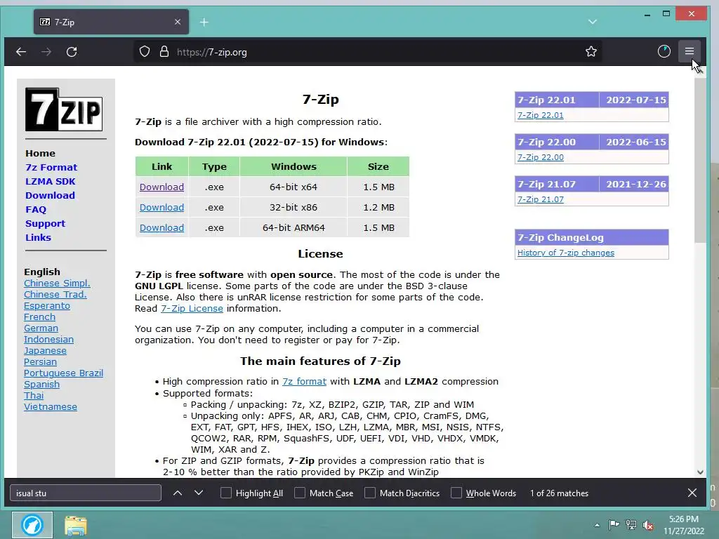The height and width of the screenshot is (539, 719).
Task: Open the 7-Zip 22.01 news link
Action: tap(541, 115)
